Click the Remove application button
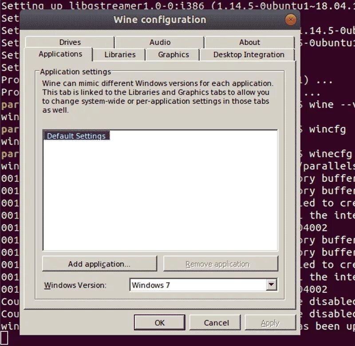The height and width of the screenshot is (346, 355). pyautogui.click(x=221, y=264)
